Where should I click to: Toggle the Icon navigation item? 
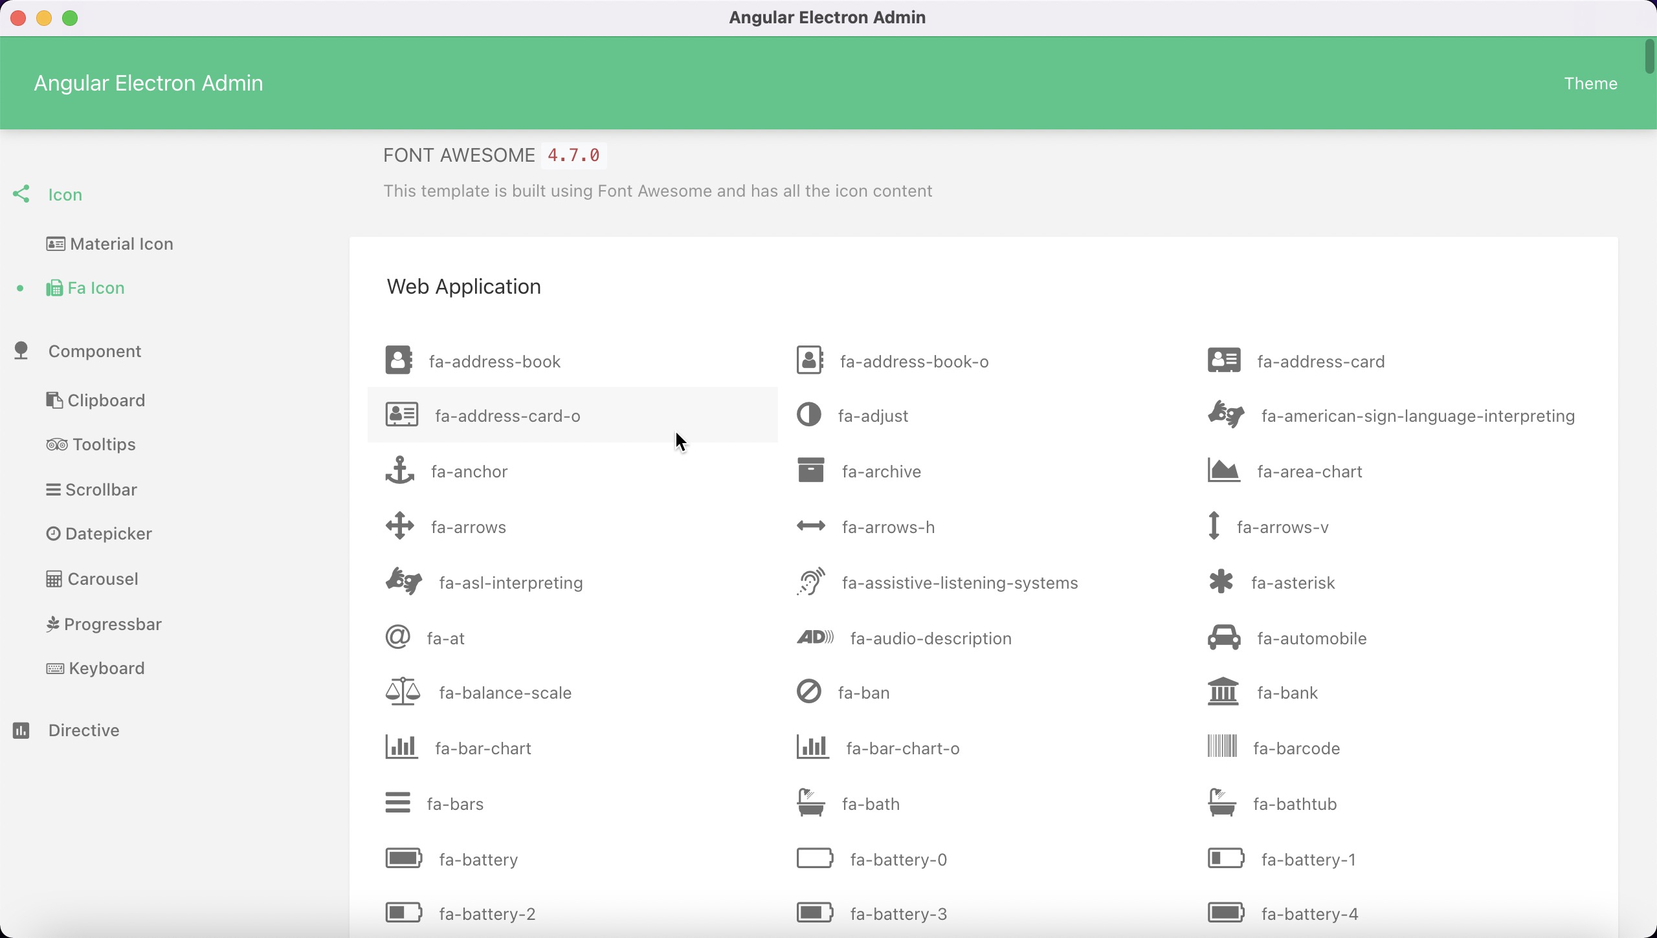coord(65,193)
